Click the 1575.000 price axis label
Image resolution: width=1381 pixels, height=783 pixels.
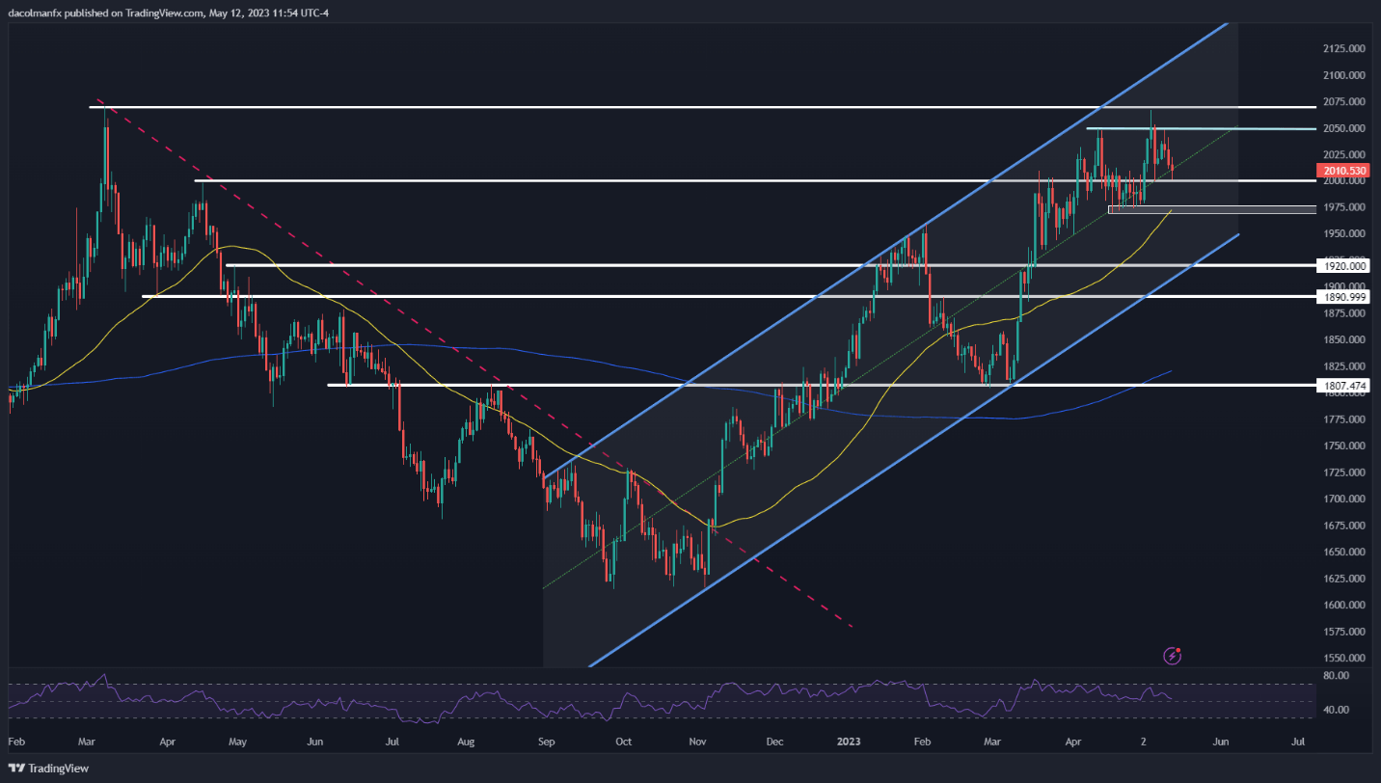pyautogui.click(x=1346, y=632)
